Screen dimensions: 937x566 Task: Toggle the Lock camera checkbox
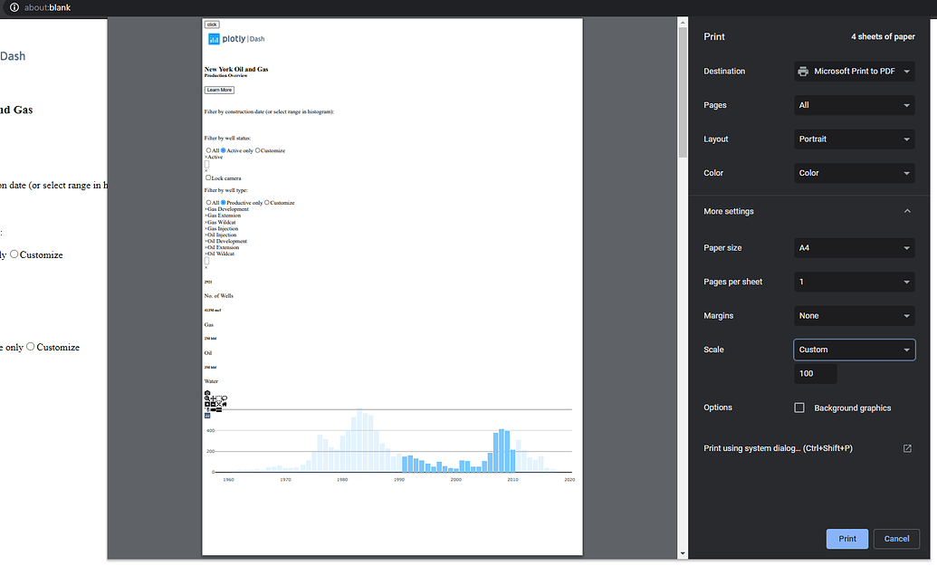(x=206, y=177)
